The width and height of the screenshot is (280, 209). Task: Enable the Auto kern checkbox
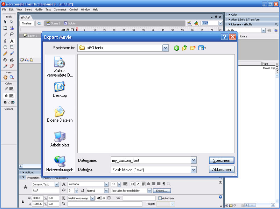(x=160, y=198)
